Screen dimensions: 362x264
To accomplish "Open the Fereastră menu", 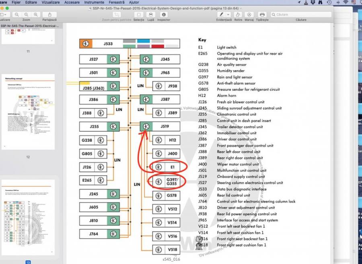I will point(117,2).
